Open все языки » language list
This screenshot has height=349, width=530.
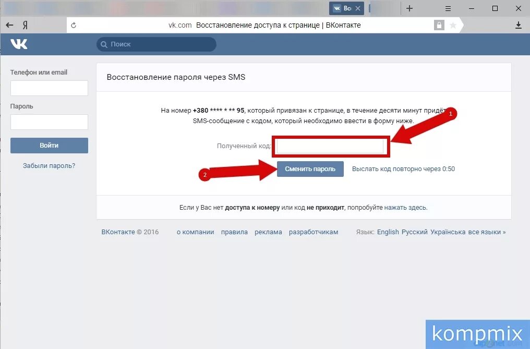tap(487, 232)
